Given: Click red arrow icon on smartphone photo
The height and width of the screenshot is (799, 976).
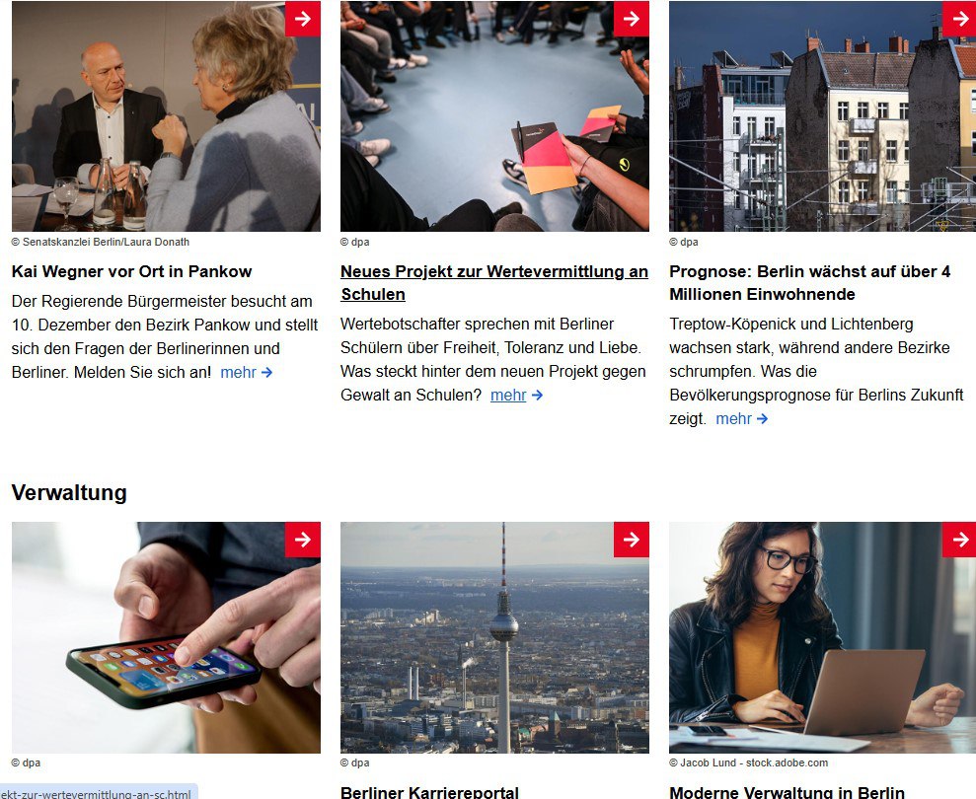Looking at the screenshot, I should (x=303, y=540).
